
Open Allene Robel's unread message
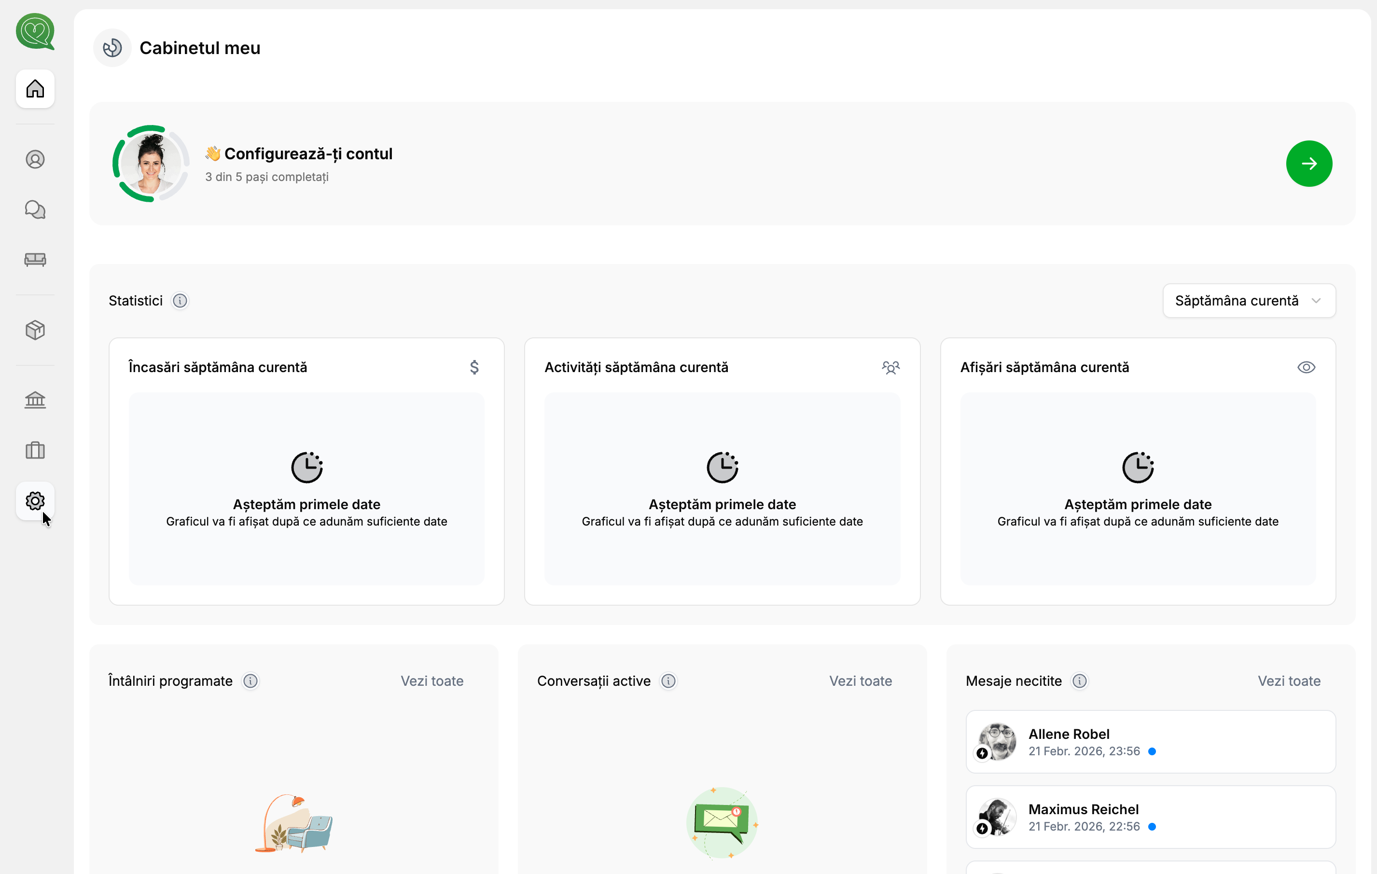(x=1151, y=742)
